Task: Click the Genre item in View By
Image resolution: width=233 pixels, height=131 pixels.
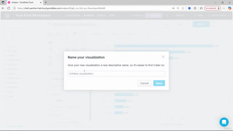Action: 59,100
